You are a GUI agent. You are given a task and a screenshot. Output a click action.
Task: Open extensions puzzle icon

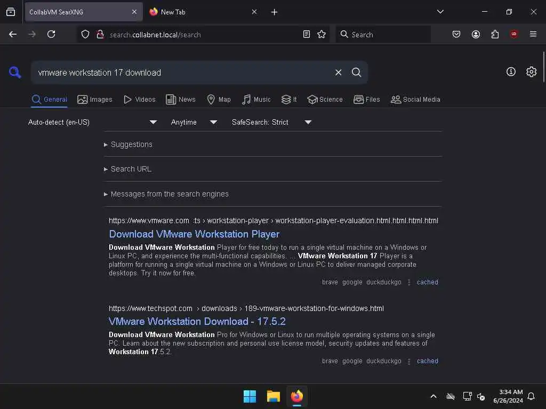click(x=495, y=34)
